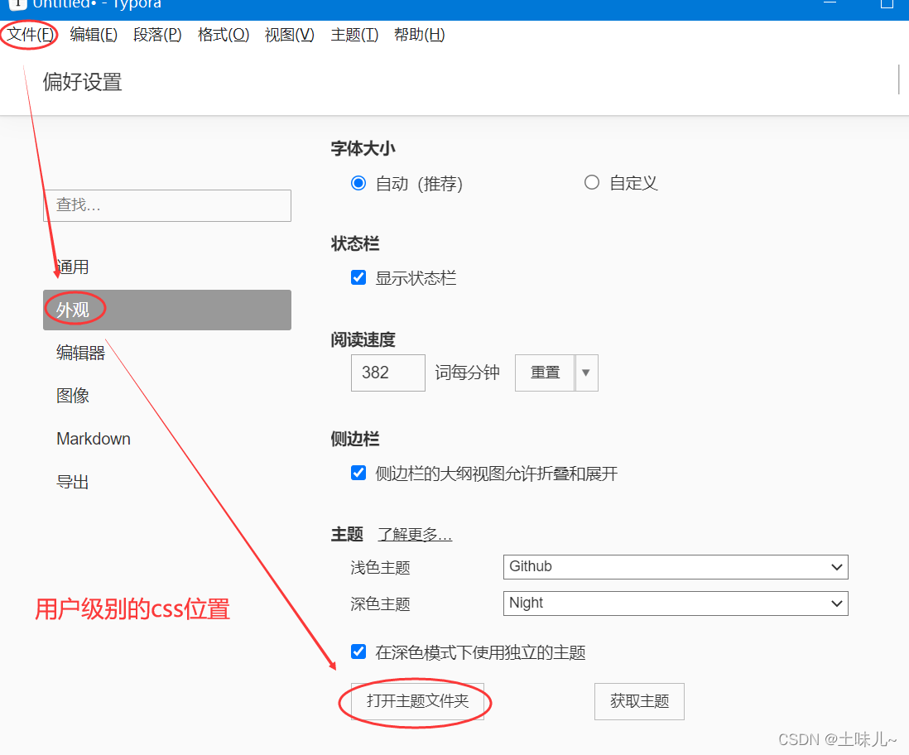Click the Typora app icon in title bar
The height and width of the screenshot is (755, 909).
pyautogui.click(x=18, y=4)
